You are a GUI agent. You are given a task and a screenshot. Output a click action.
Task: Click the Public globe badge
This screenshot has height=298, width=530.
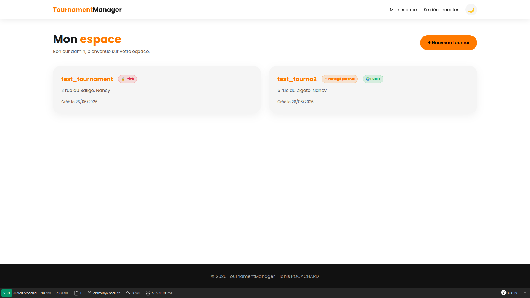click(373, 79)
